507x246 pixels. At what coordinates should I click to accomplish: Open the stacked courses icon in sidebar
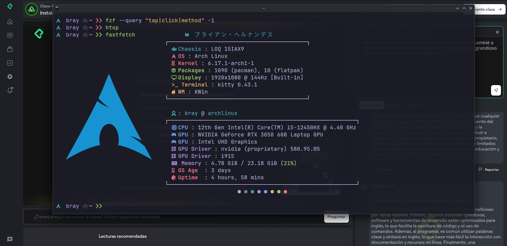pyautogui.click(x=10, y=49)
